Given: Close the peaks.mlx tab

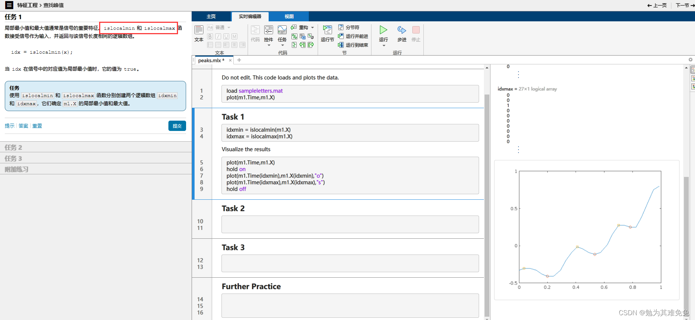Looking at the screenshot, I should tap(230, 60).
